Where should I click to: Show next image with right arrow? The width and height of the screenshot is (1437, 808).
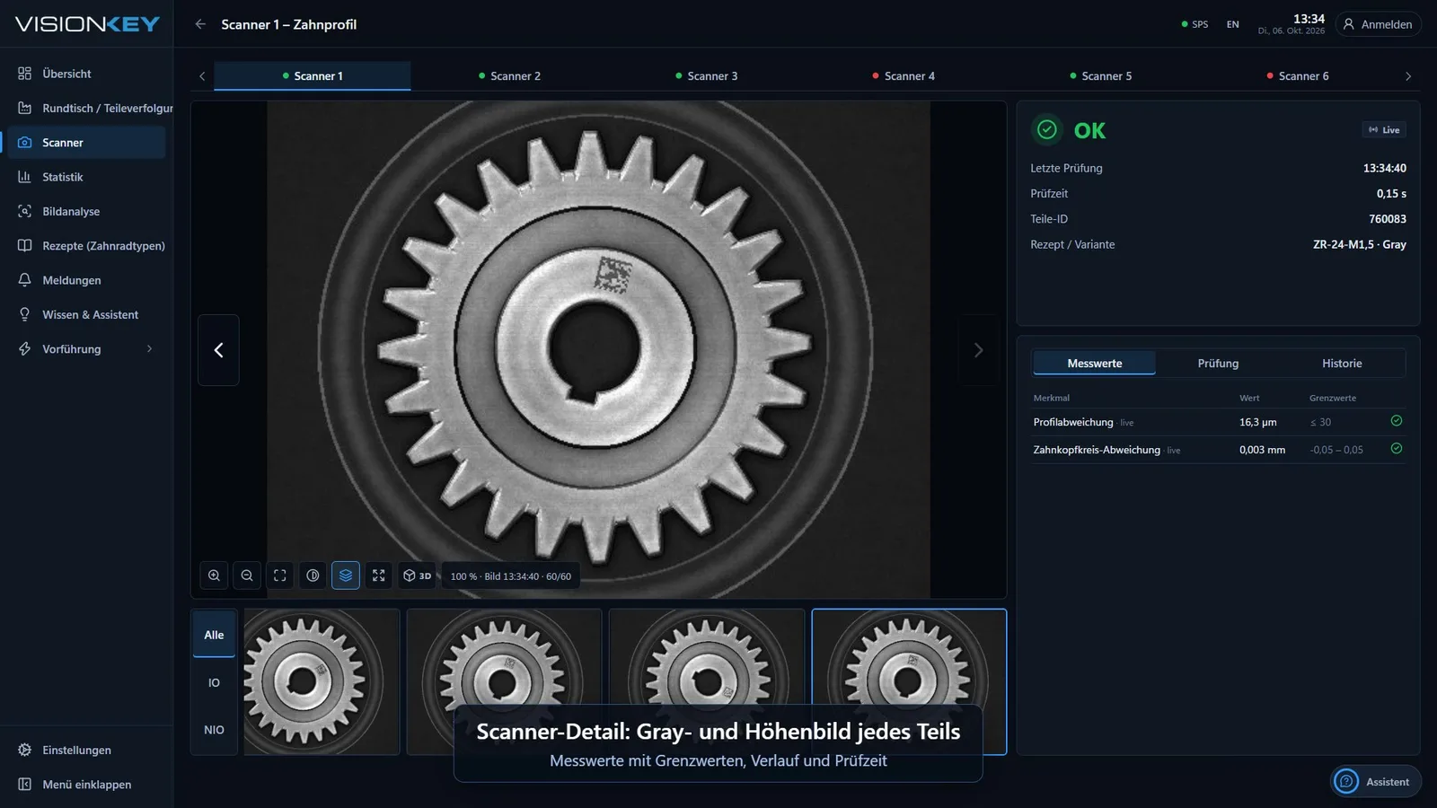[978, 350]
